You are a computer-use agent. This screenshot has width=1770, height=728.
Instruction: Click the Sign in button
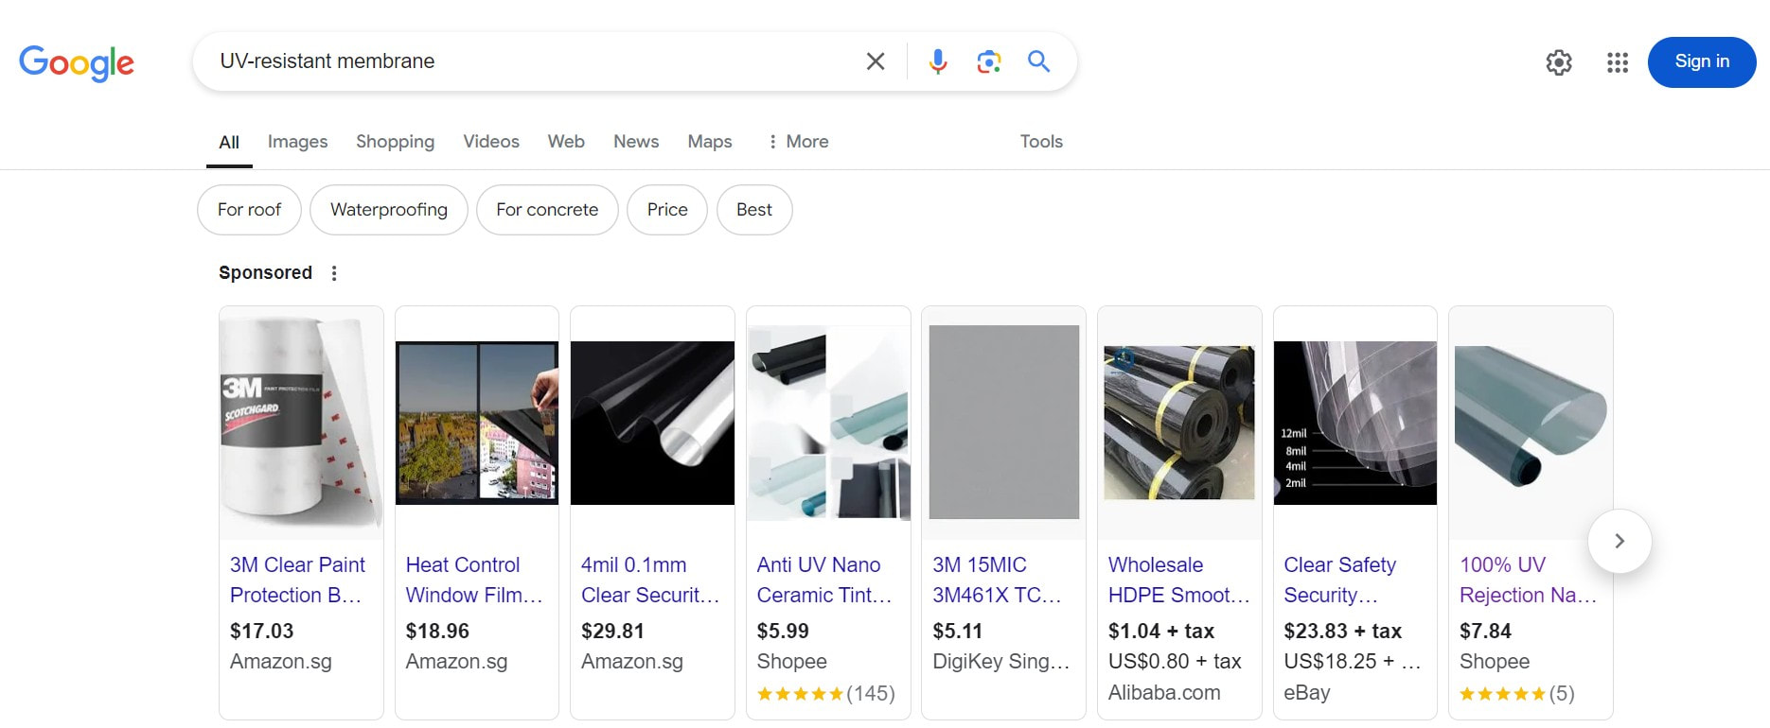pos(1702,61)
